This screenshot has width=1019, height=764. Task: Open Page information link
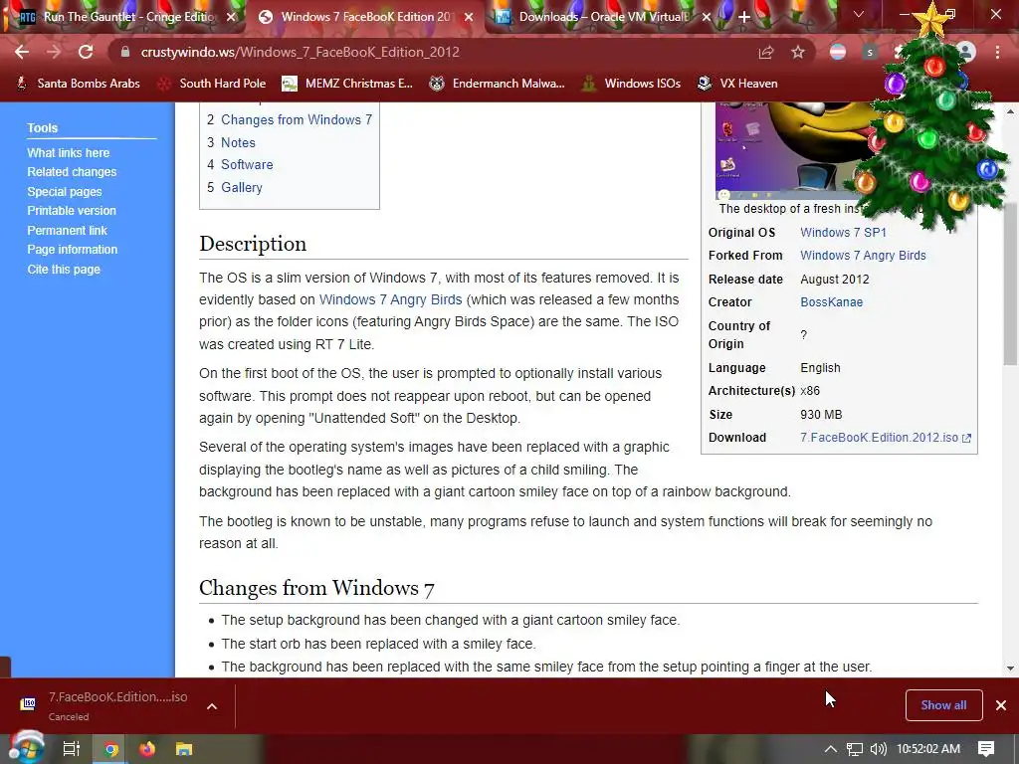72,250
